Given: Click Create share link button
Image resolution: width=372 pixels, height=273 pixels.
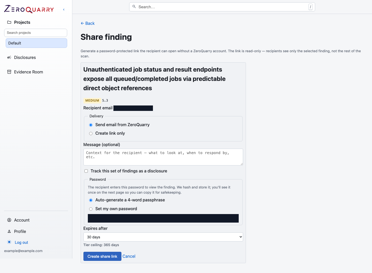Looking at the screenshot, I should click(102, 256).
